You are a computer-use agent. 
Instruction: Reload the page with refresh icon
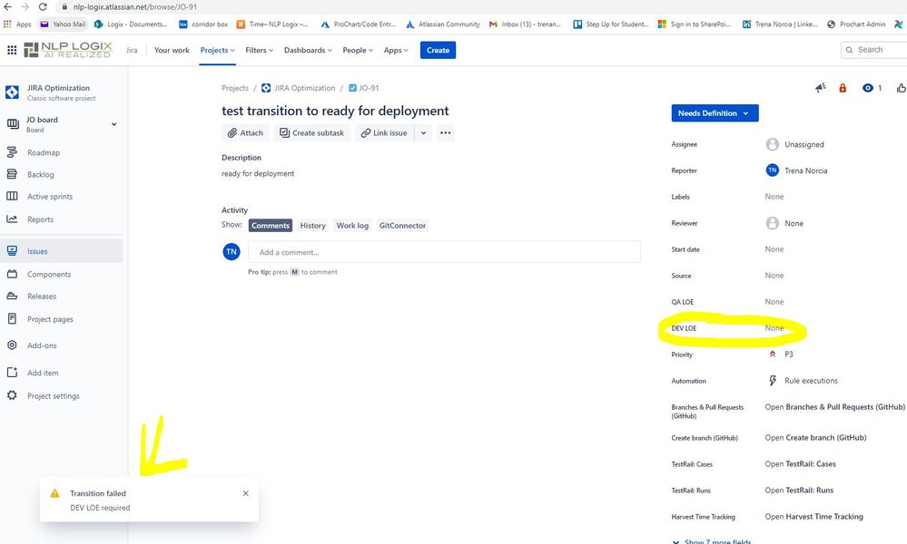pyautogui.click(x=43, y=7)
